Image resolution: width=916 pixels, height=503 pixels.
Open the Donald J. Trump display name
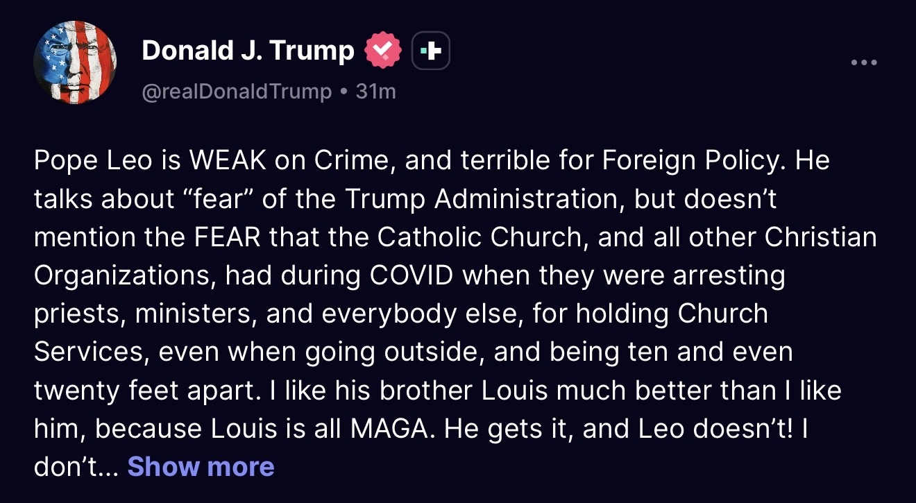coord(248,50)
